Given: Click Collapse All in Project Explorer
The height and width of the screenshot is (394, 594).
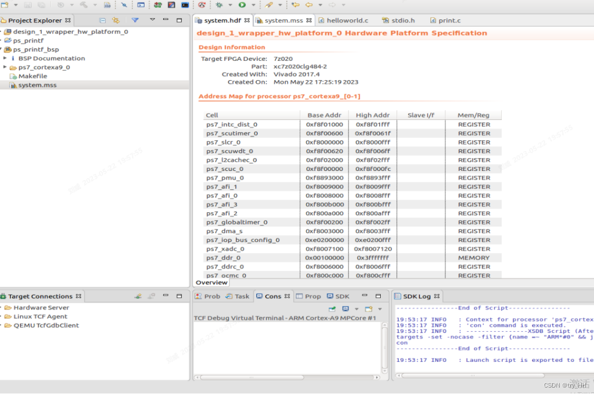Looking at the screenshot, I should tap(103, 20).
